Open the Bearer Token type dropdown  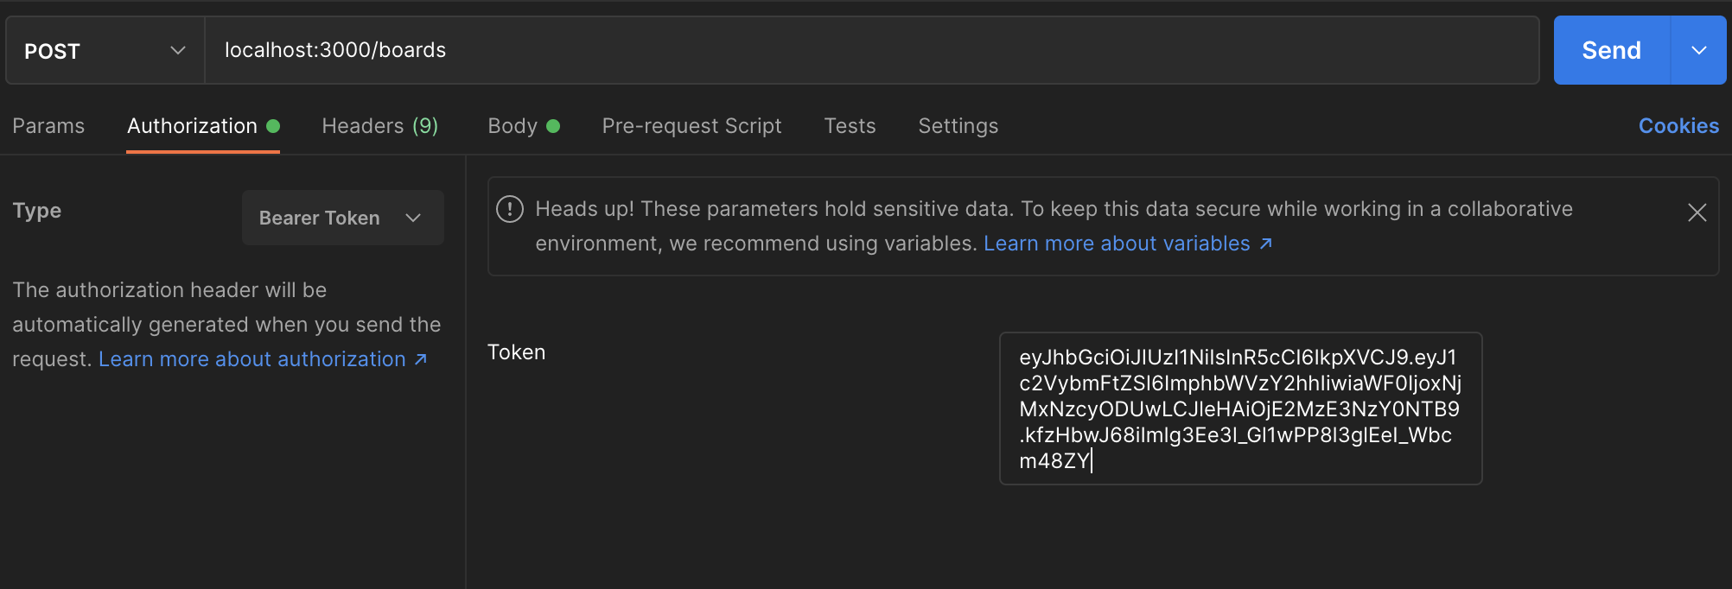(342, 218)
